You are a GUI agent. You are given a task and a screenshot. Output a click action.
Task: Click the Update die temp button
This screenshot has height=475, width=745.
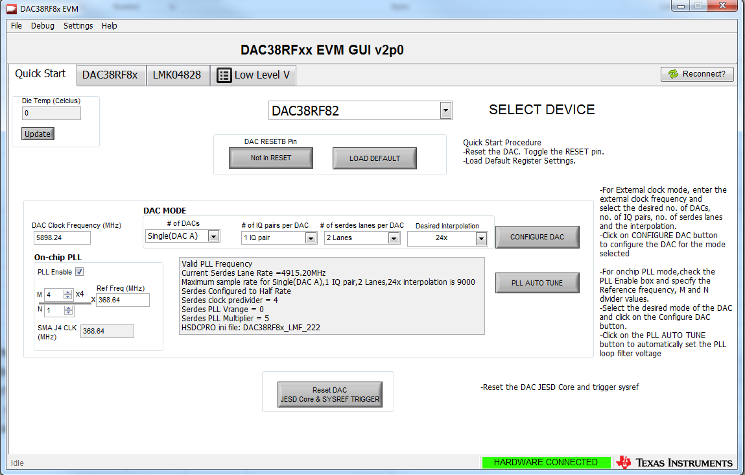[x=38, y=134]
